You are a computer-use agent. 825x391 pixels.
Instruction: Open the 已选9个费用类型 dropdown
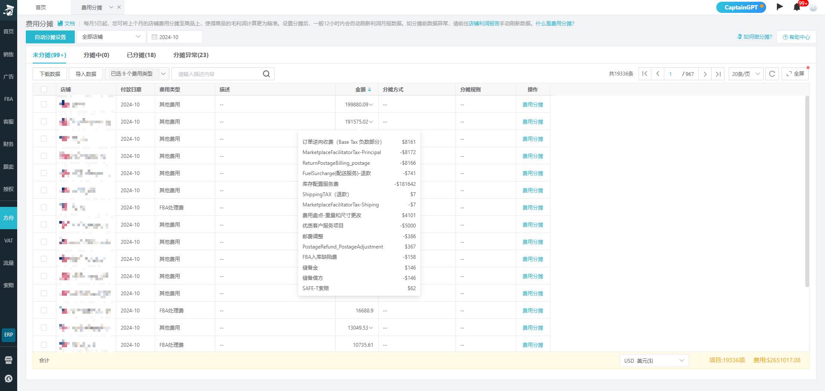click(x=137, y=74)
